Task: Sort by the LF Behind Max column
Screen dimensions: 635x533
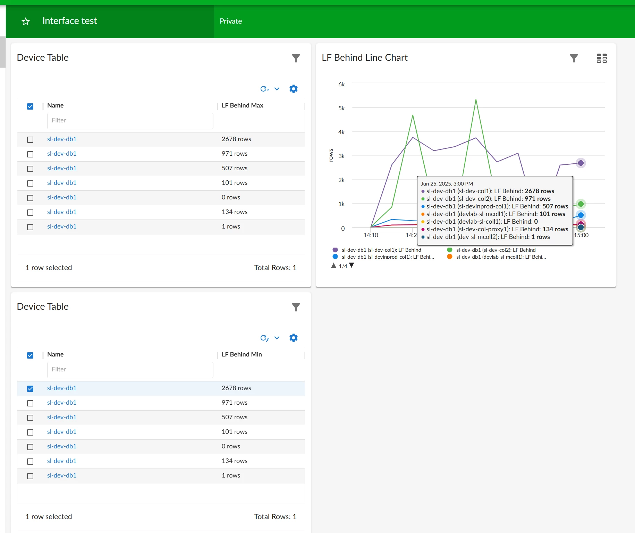Action: [x=242, y=105]
